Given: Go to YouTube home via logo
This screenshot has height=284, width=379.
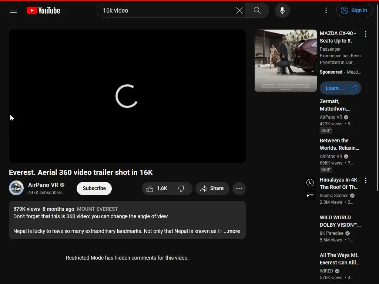Looking at the screenshot, I should [43, 10].
